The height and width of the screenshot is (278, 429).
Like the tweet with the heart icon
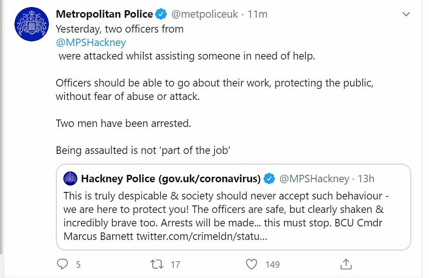(x=252, y=264)
